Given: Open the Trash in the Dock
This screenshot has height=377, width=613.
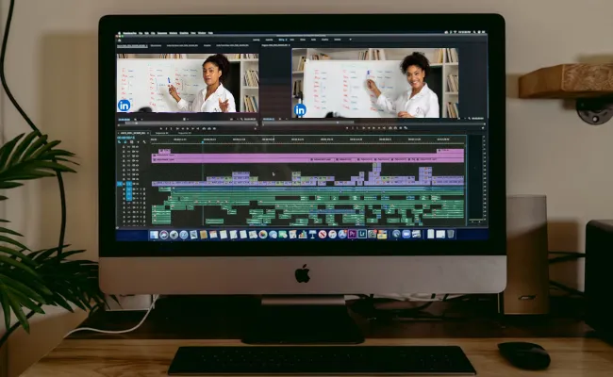Looking at the screenshot, I should (x=451, y=234).
